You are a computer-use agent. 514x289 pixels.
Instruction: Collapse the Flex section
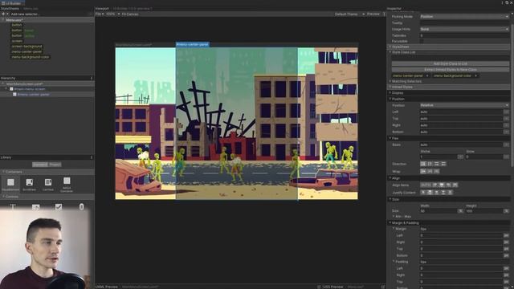(390, 138)
